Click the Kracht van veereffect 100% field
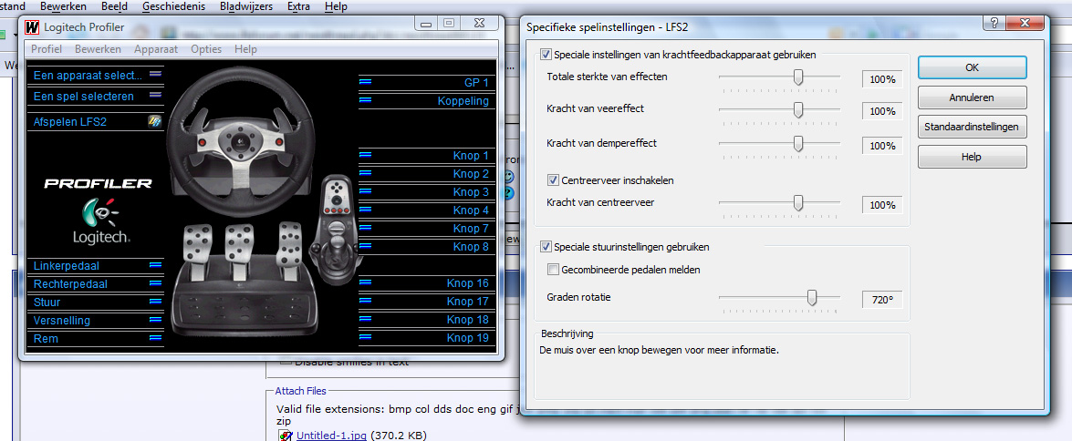This screenshot has width=1072, height=441. (x=882, y=111)
